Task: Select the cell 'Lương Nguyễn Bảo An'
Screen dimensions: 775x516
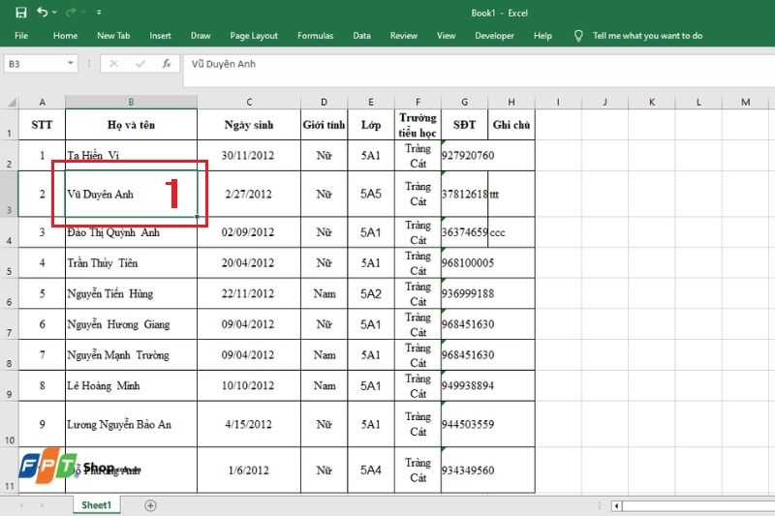Action: [131, 425]
